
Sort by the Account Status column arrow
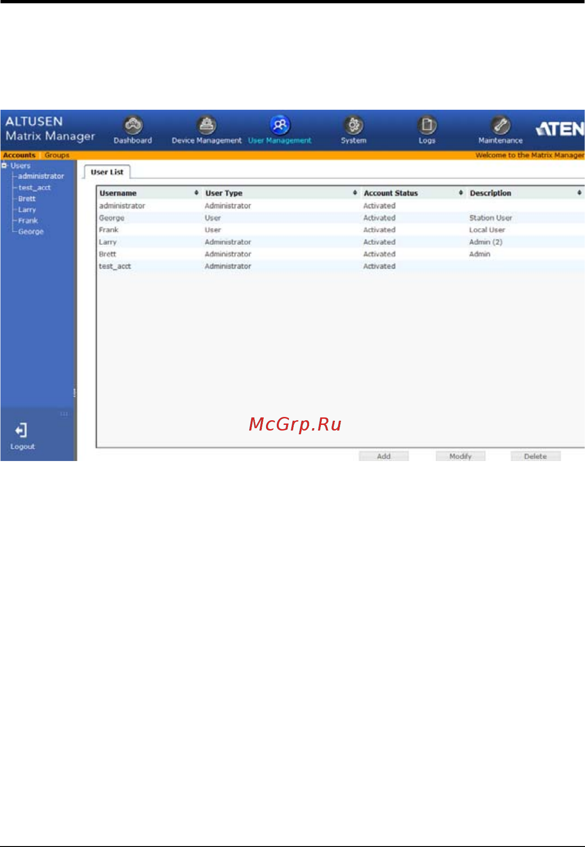tap(461, 193)
